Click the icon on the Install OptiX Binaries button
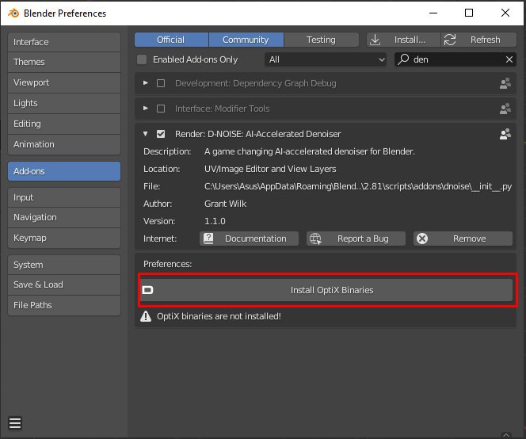The height and width of the screenshot is (439, 526). point(147,290)
